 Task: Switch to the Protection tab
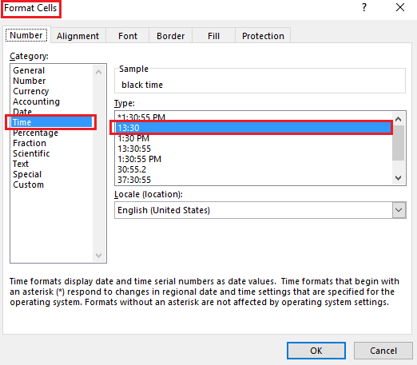coord(263,36)
